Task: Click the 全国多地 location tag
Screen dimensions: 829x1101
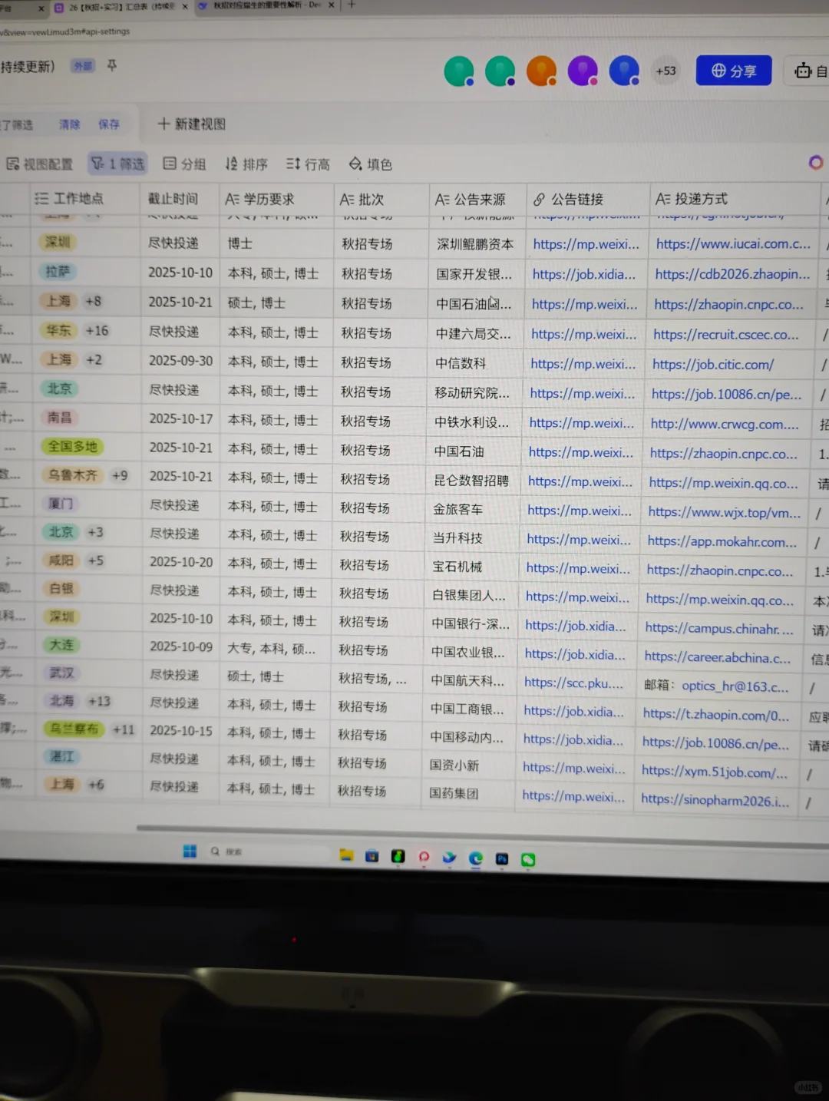Action: [73, 446]
